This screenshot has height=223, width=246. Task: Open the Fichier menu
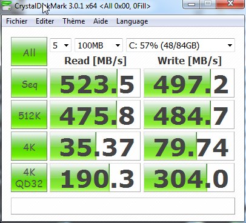17,21
